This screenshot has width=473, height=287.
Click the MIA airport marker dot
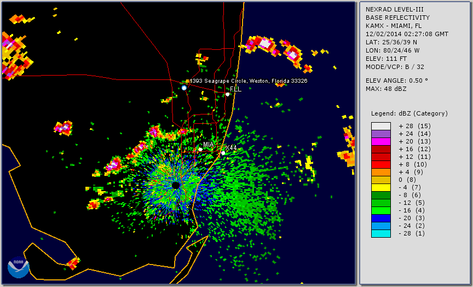point(200,150)
